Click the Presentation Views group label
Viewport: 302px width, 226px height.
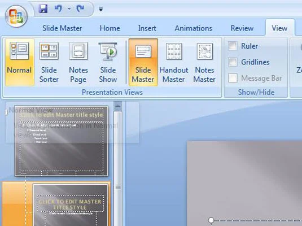pos(112,92)
